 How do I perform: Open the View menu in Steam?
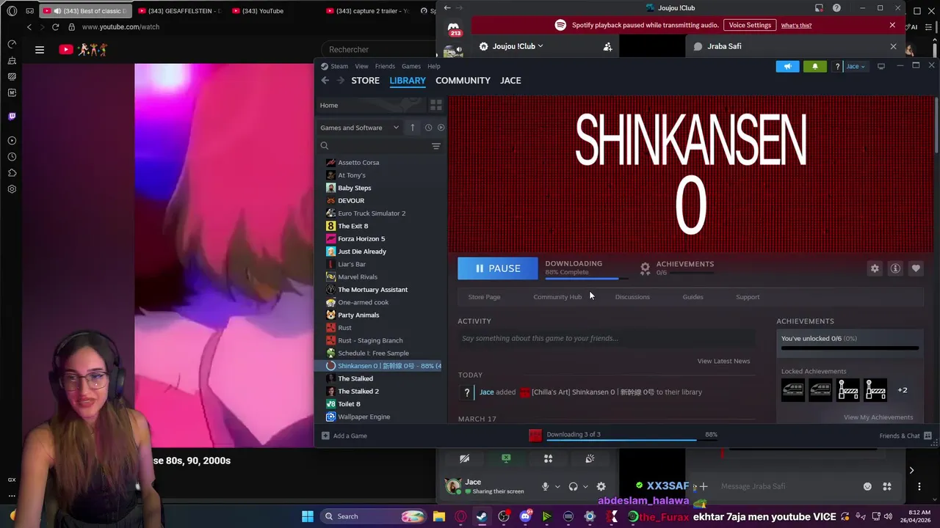[361, 66]
